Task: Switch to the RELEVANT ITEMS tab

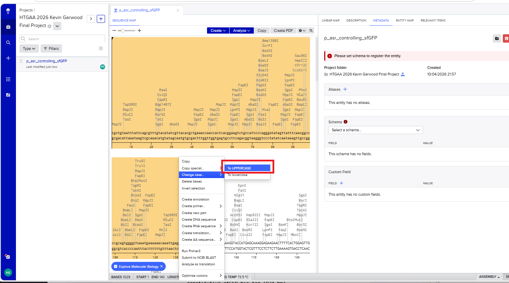Action: pyautogui.click(x=433, y=20)
